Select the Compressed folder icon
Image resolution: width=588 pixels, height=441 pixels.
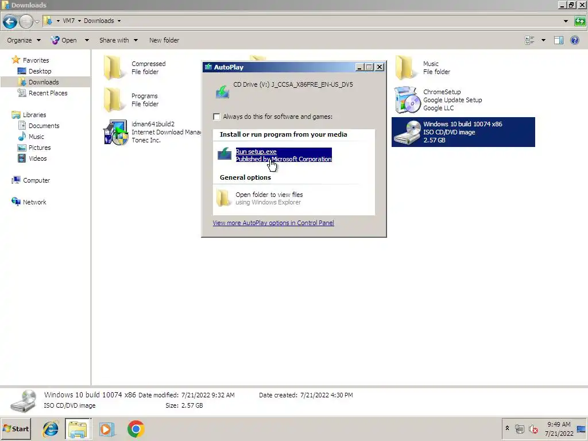click(x=114, y=68)
